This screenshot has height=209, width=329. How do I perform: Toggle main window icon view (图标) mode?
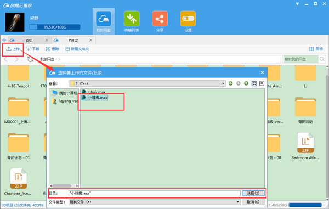[x=316, y=49]
